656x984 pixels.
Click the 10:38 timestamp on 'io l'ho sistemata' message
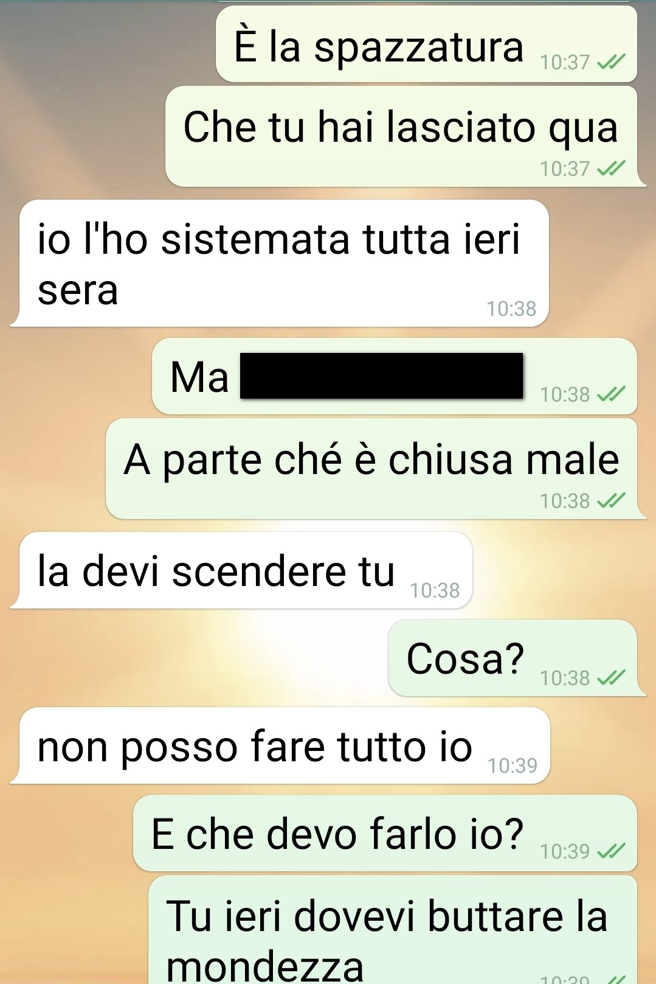click(x=511, y=309)
